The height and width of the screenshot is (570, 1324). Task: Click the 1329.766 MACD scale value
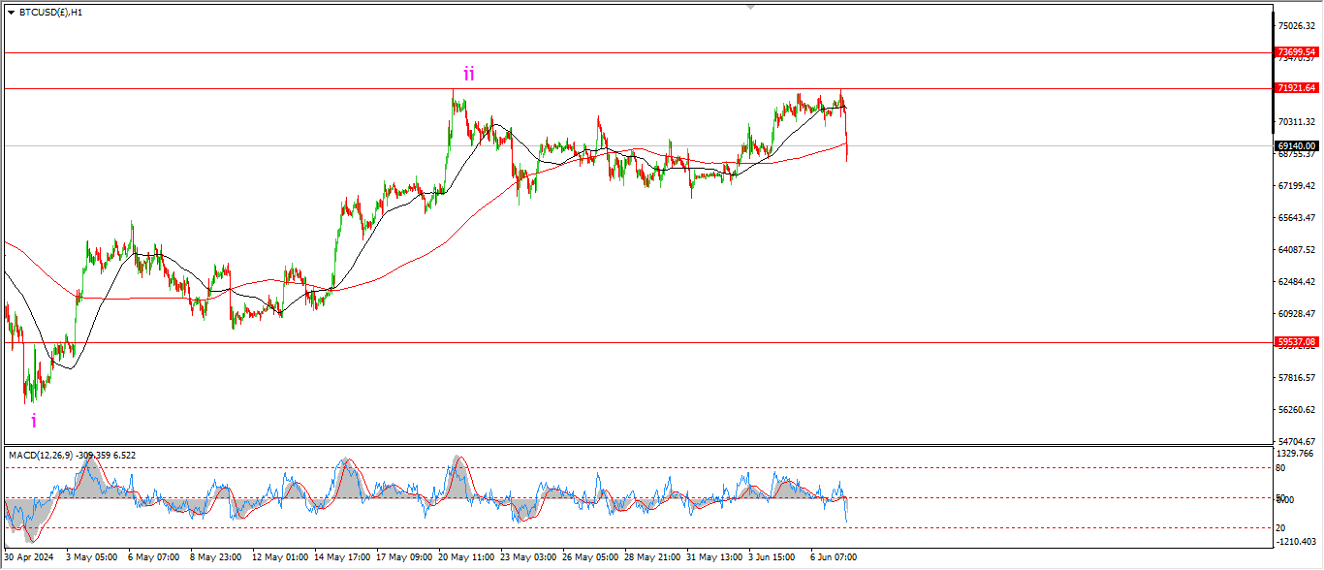1298,453
